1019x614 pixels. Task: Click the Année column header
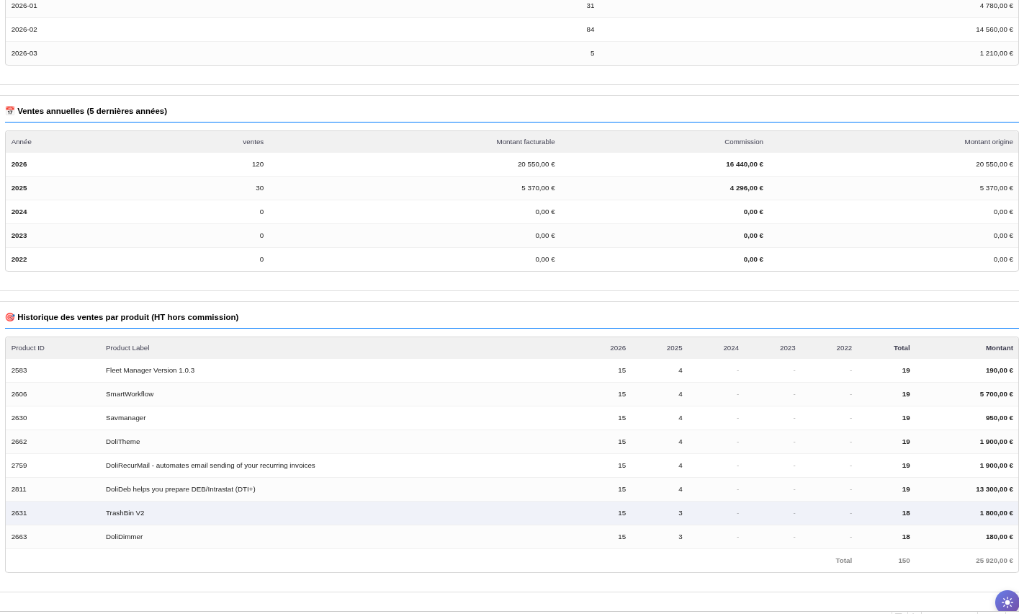[x=22, y=142]
